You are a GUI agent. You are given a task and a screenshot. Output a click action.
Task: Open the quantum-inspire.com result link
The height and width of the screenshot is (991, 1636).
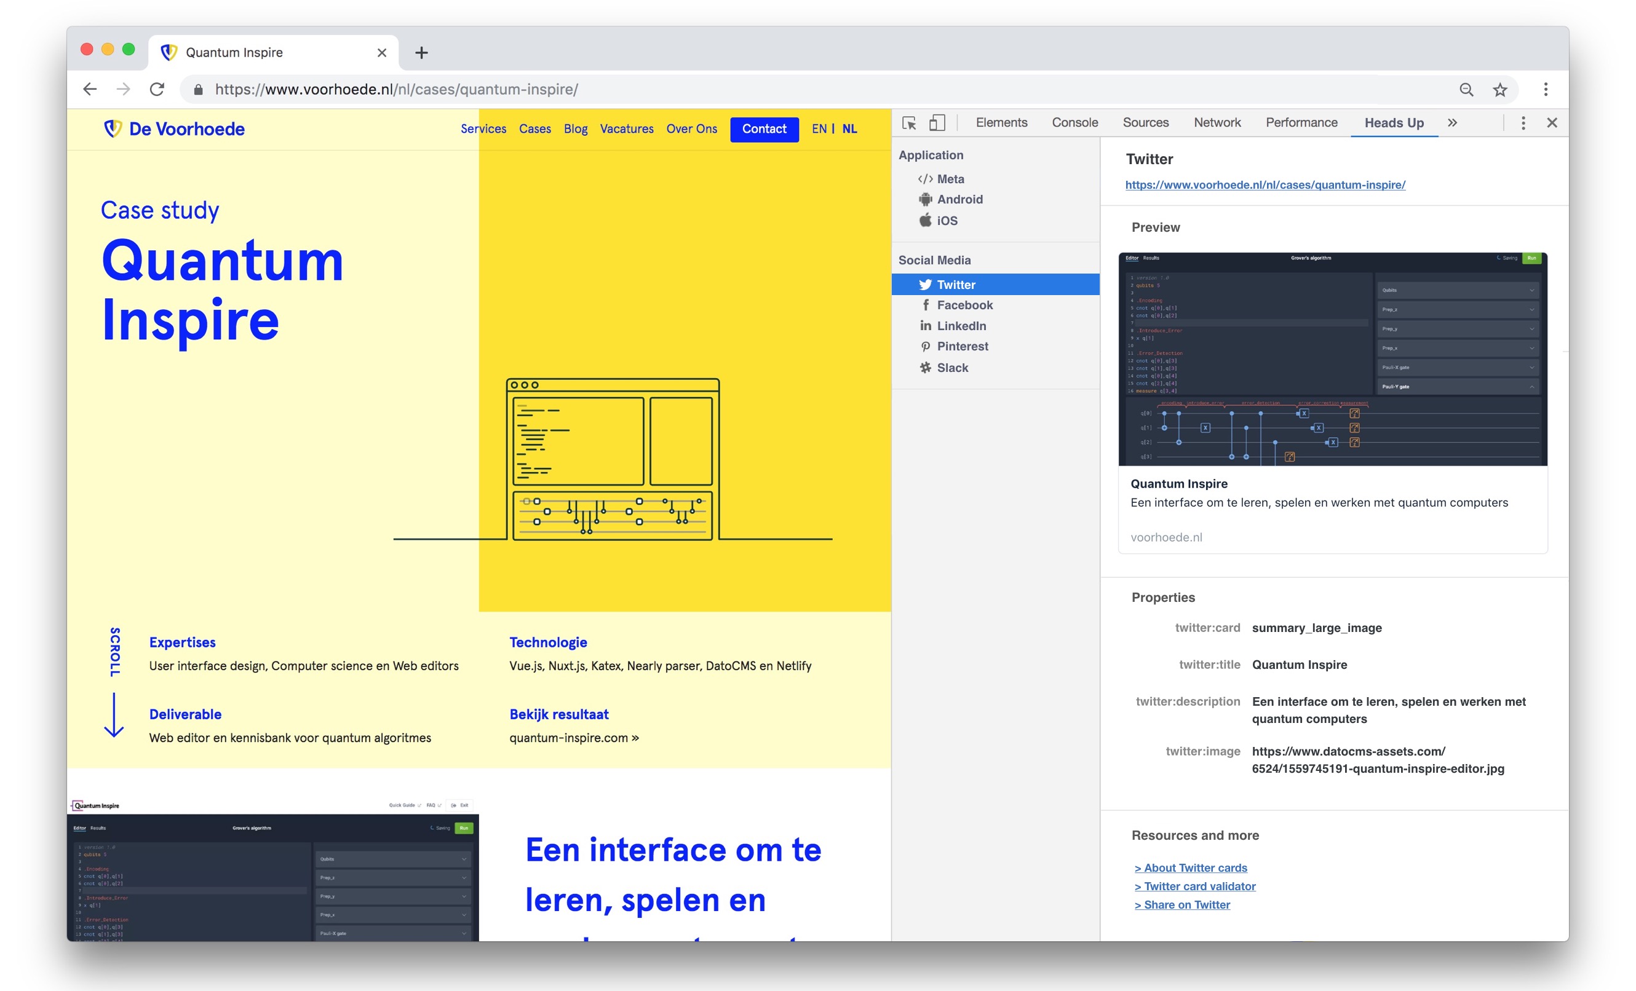pos(574,738)
